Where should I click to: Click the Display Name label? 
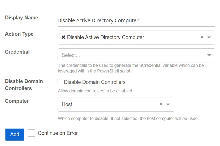coord(22,18)
